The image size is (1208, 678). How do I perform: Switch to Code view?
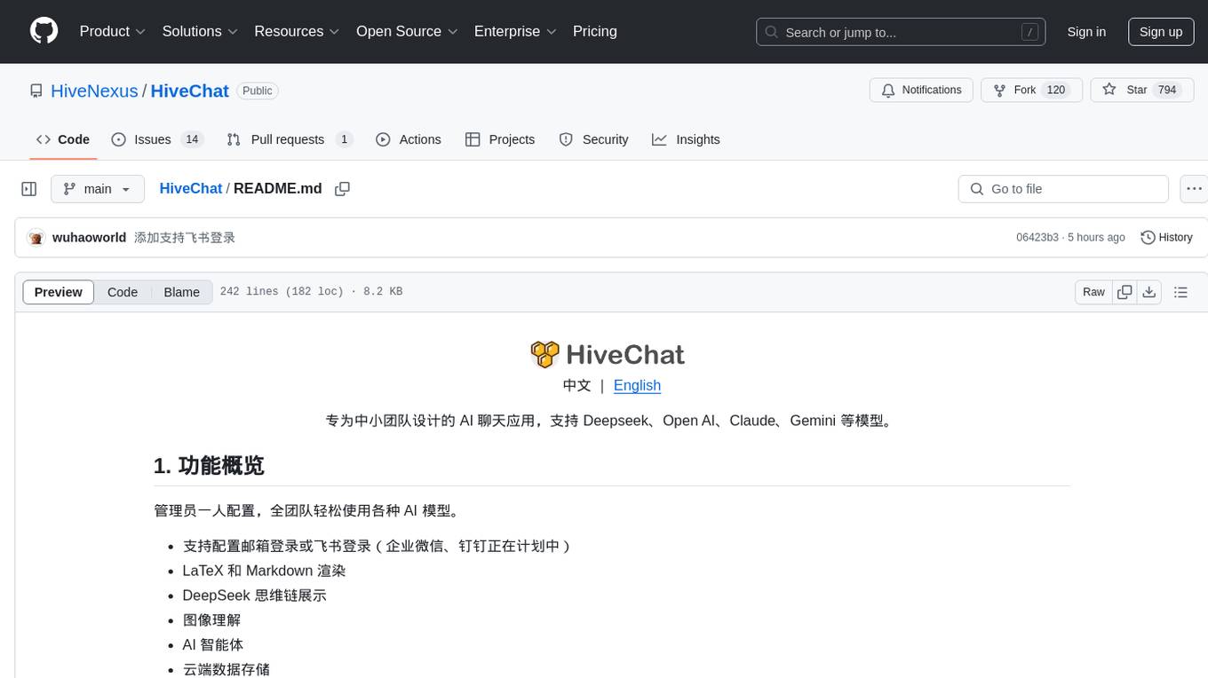click(123, 292)
